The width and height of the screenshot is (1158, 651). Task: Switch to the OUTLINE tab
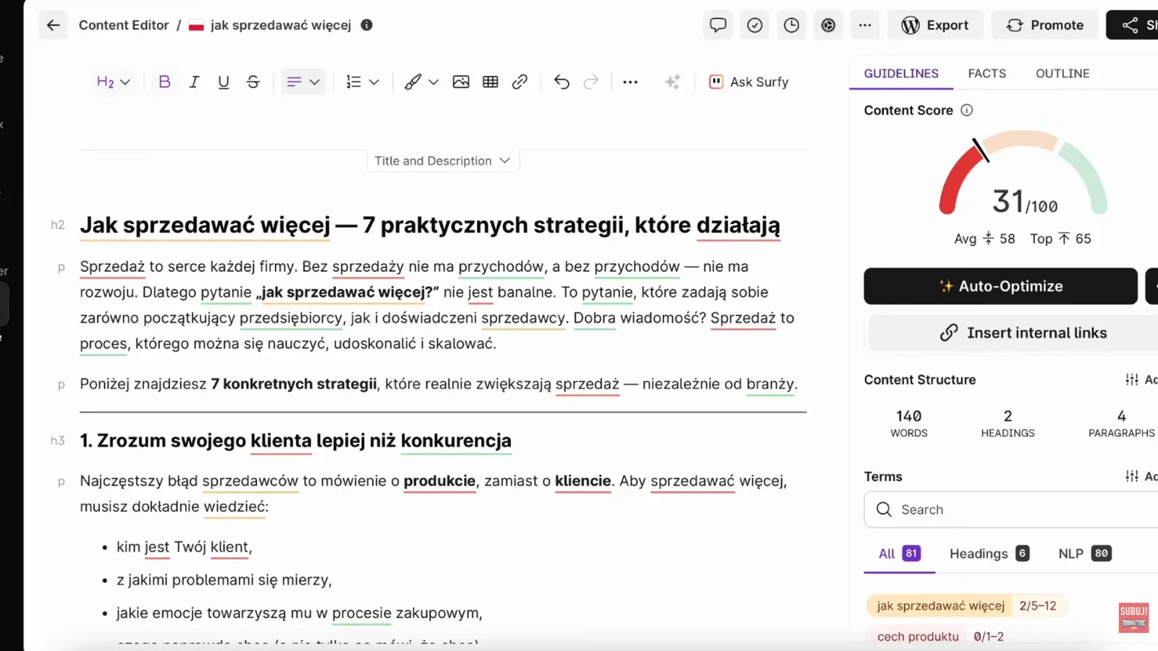[x=1062, y=74]
